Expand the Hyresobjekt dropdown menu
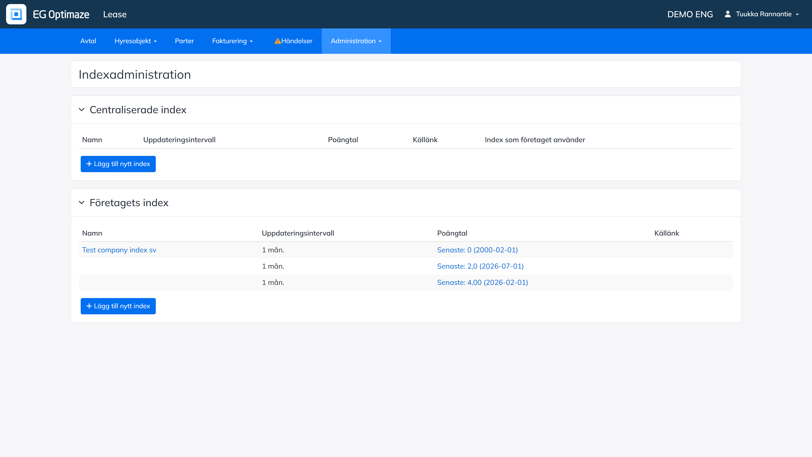Image resolution: width=812 pixels, height=457 pixels. click(136, 41)
